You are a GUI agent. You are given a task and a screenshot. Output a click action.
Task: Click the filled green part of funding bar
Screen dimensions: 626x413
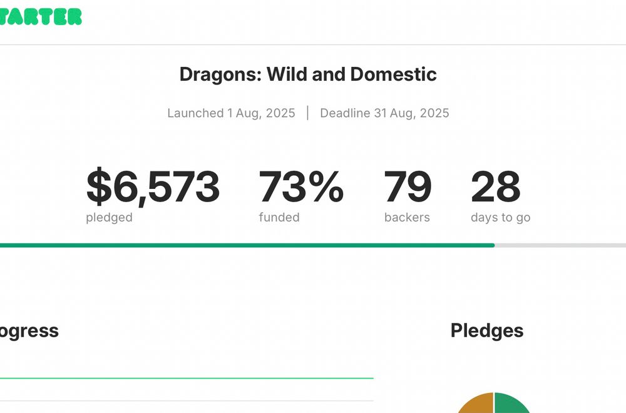[247, 245]
